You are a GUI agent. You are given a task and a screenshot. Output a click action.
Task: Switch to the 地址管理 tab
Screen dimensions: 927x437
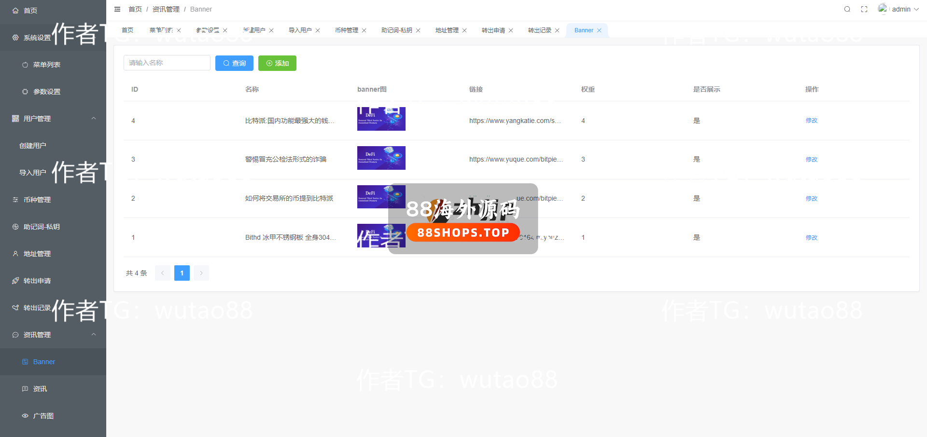[x=447, y=30]
